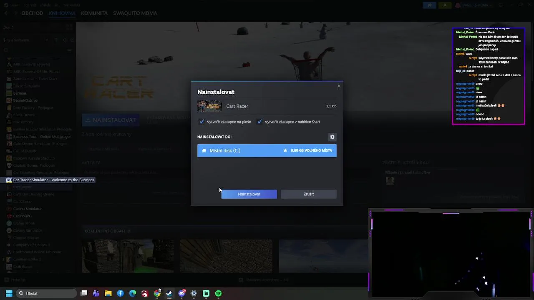Select ARK: Survival Of The Fittest

(36, 72)
